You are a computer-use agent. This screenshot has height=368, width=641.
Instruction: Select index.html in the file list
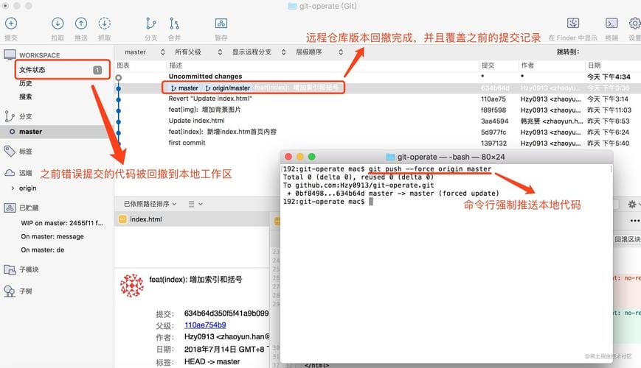(192, 219)
